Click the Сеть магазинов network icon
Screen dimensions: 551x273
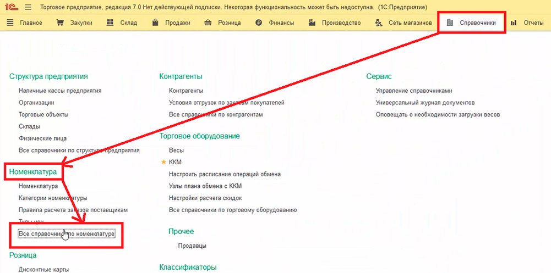(x=378, y=23)
